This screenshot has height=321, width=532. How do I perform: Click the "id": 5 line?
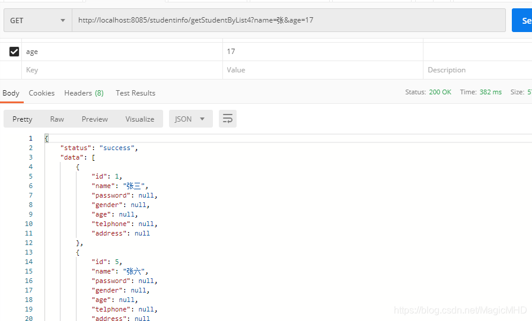107,262
